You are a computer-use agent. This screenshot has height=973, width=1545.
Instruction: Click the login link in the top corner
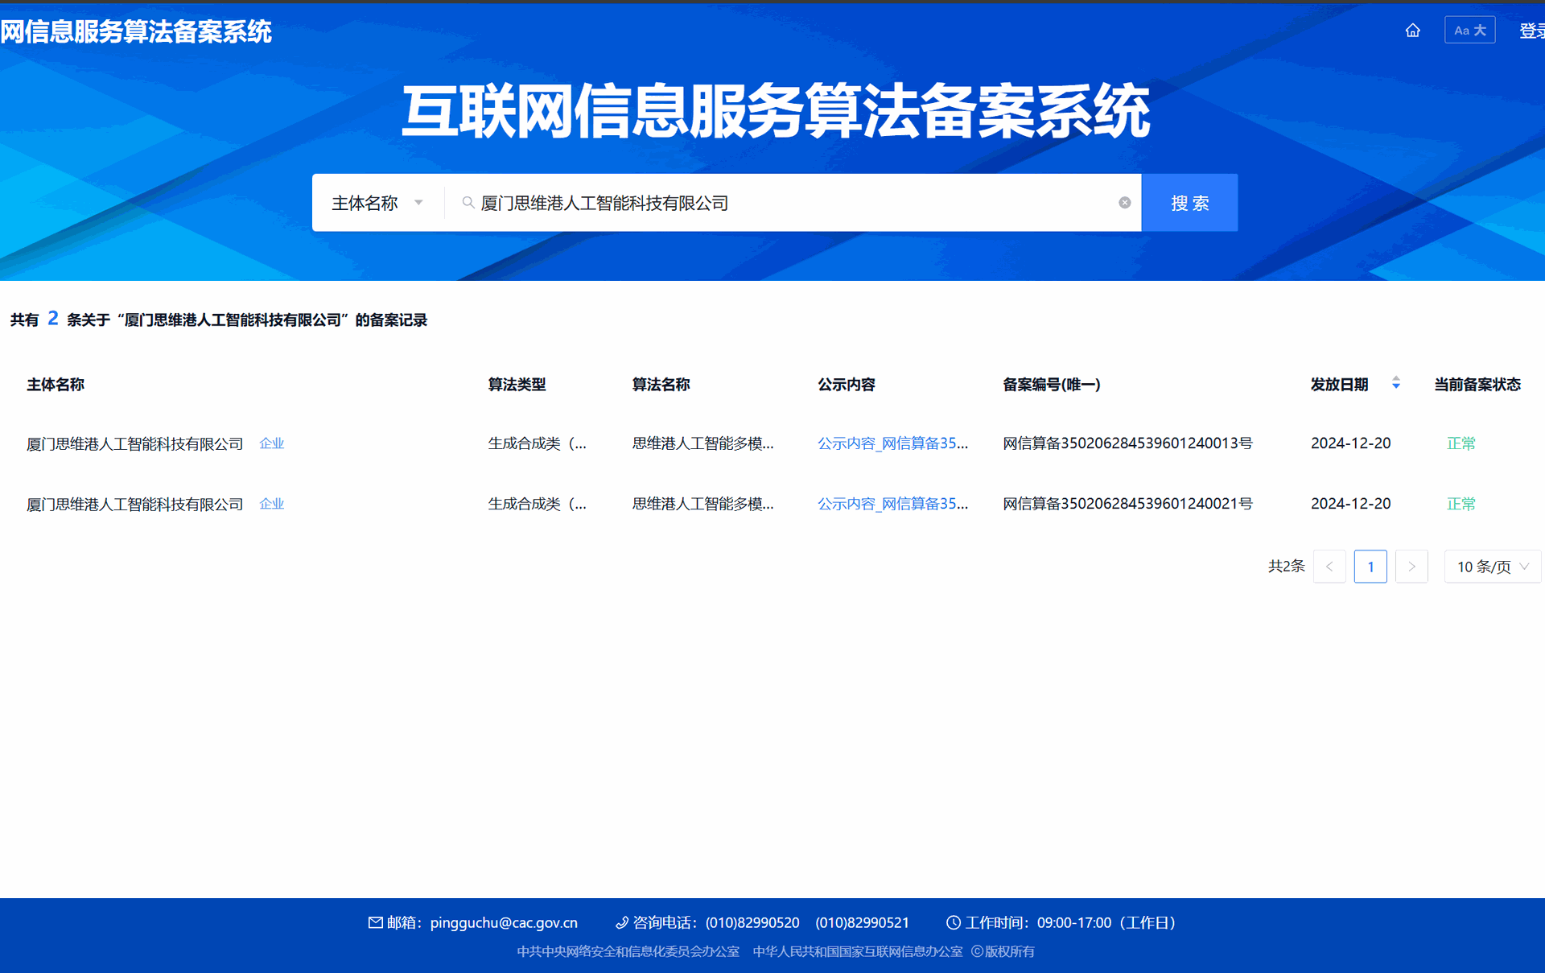tap(1531, 31)
